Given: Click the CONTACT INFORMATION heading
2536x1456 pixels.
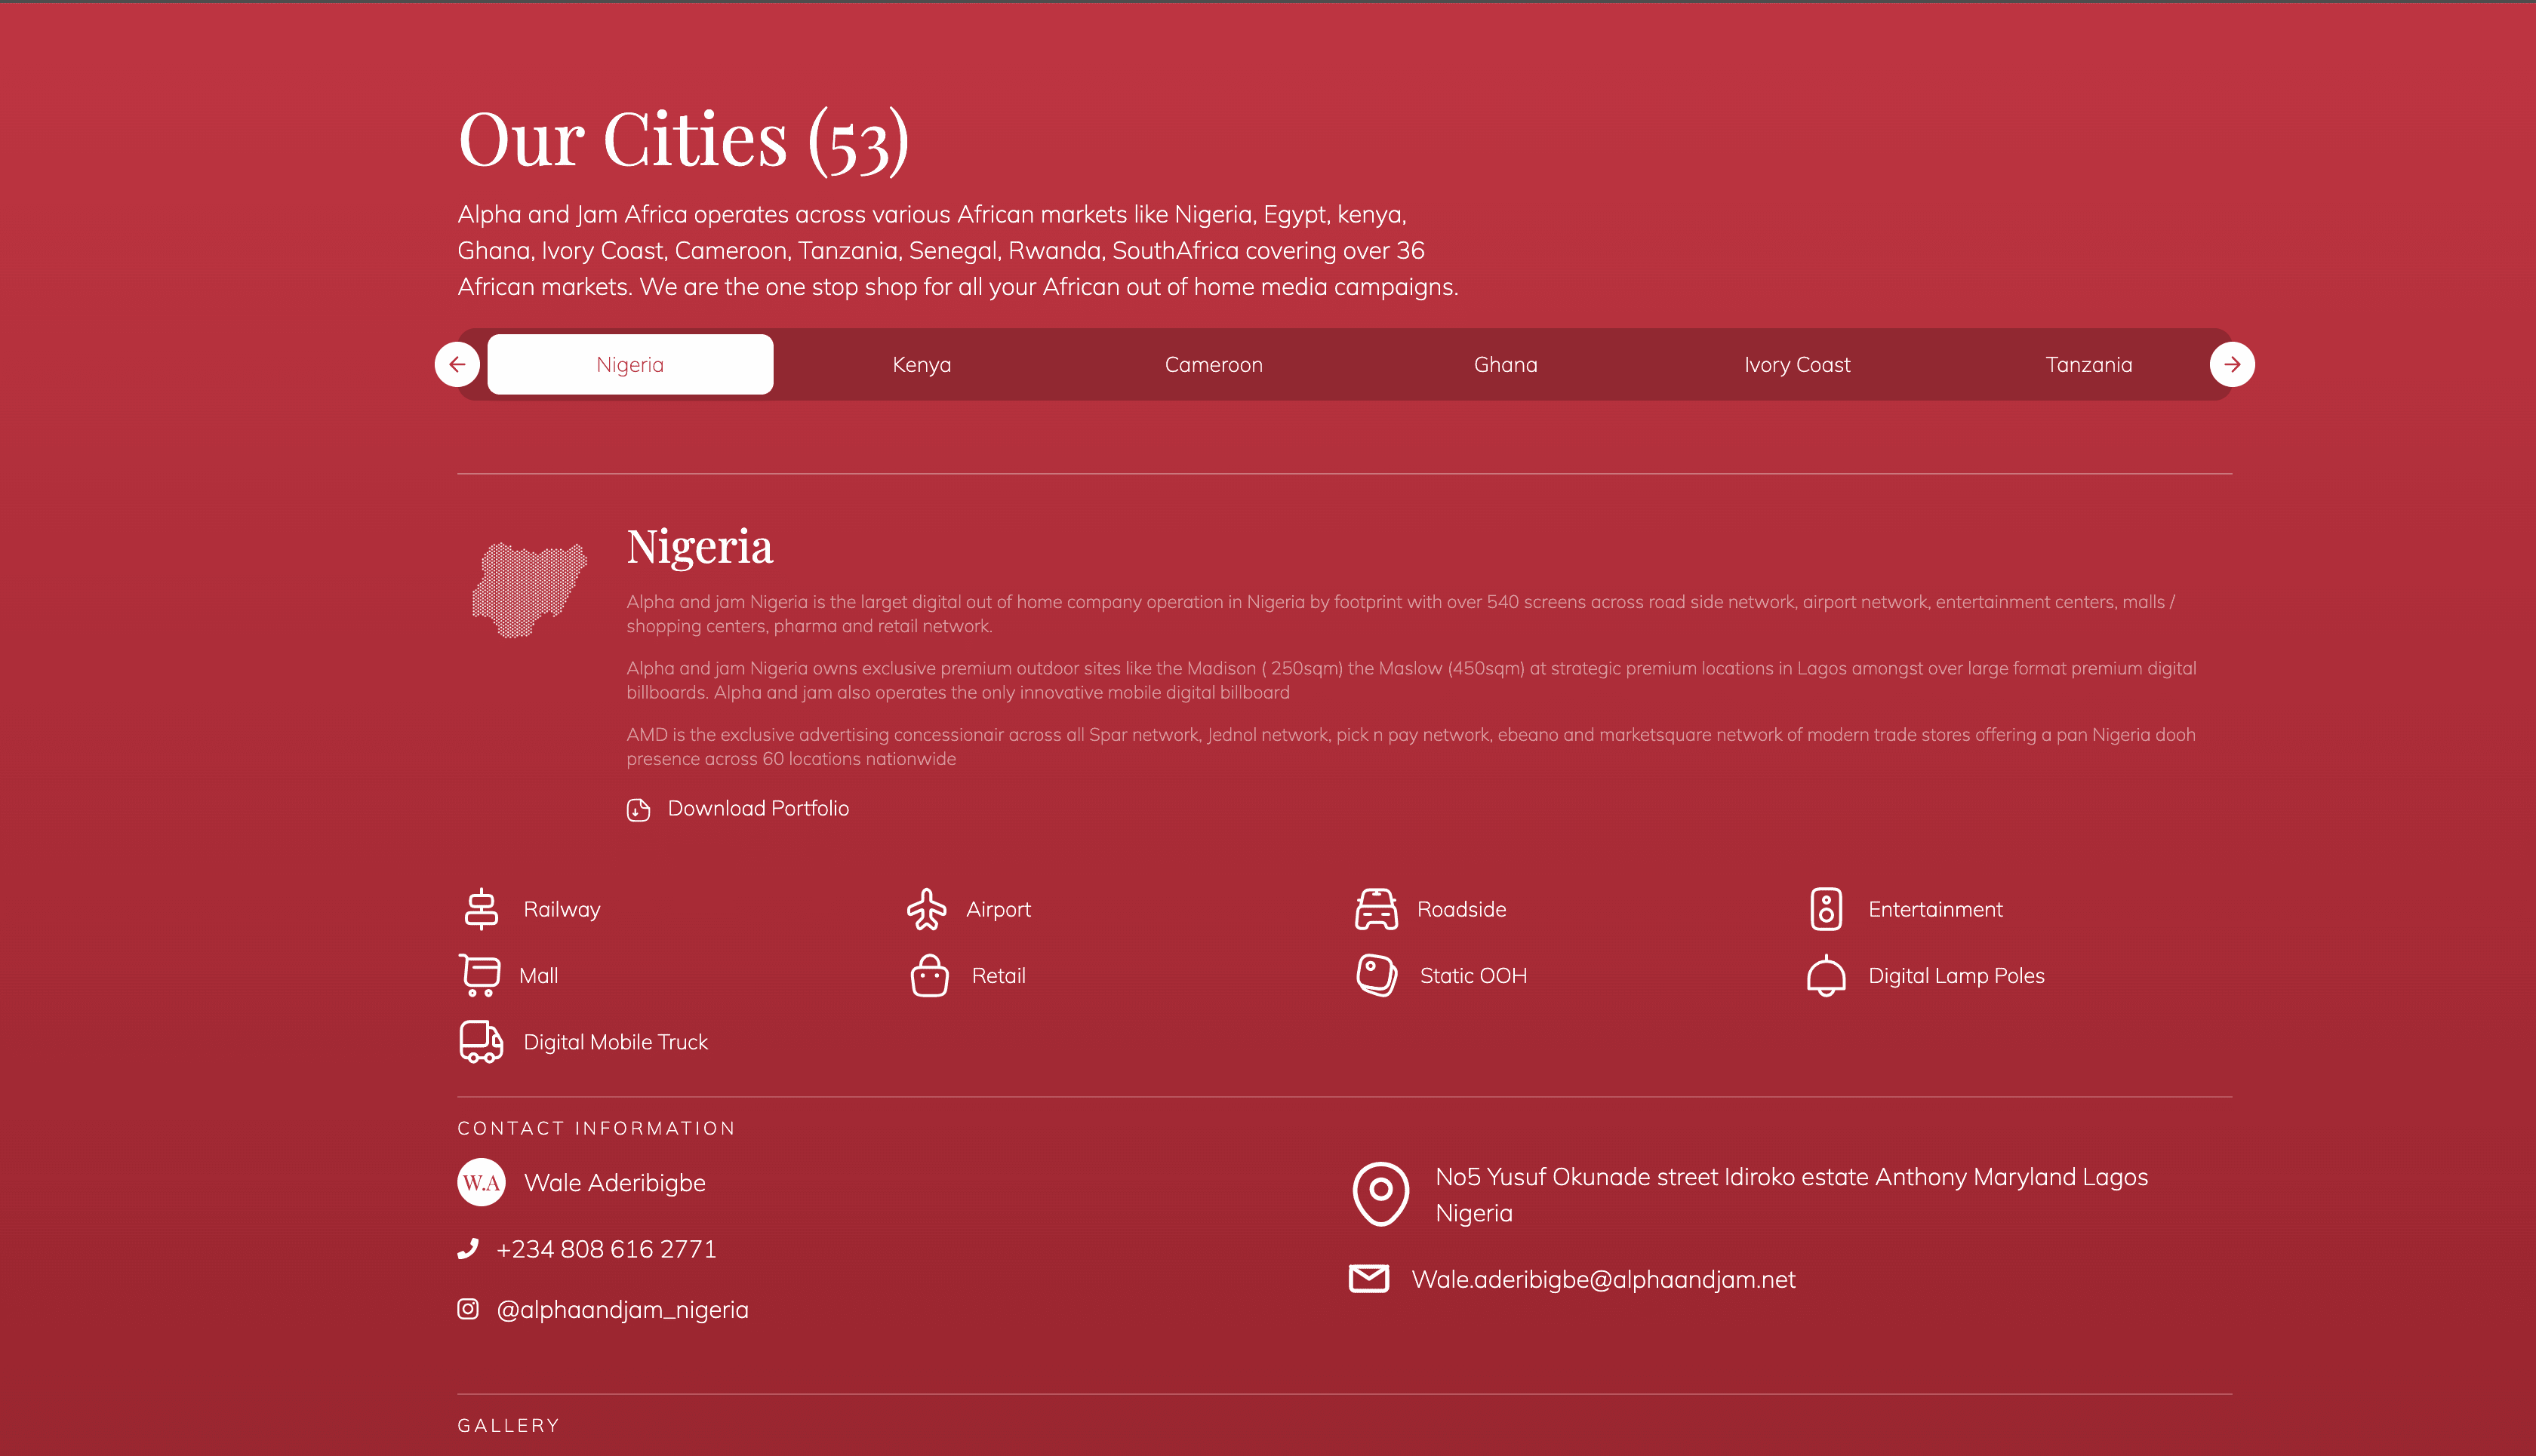Looking at the screenshot, I should pyautogui.click(x=596, y=1128).
